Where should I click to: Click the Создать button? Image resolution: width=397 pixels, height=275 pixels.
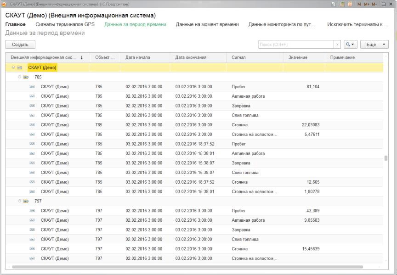click(20, 45)
